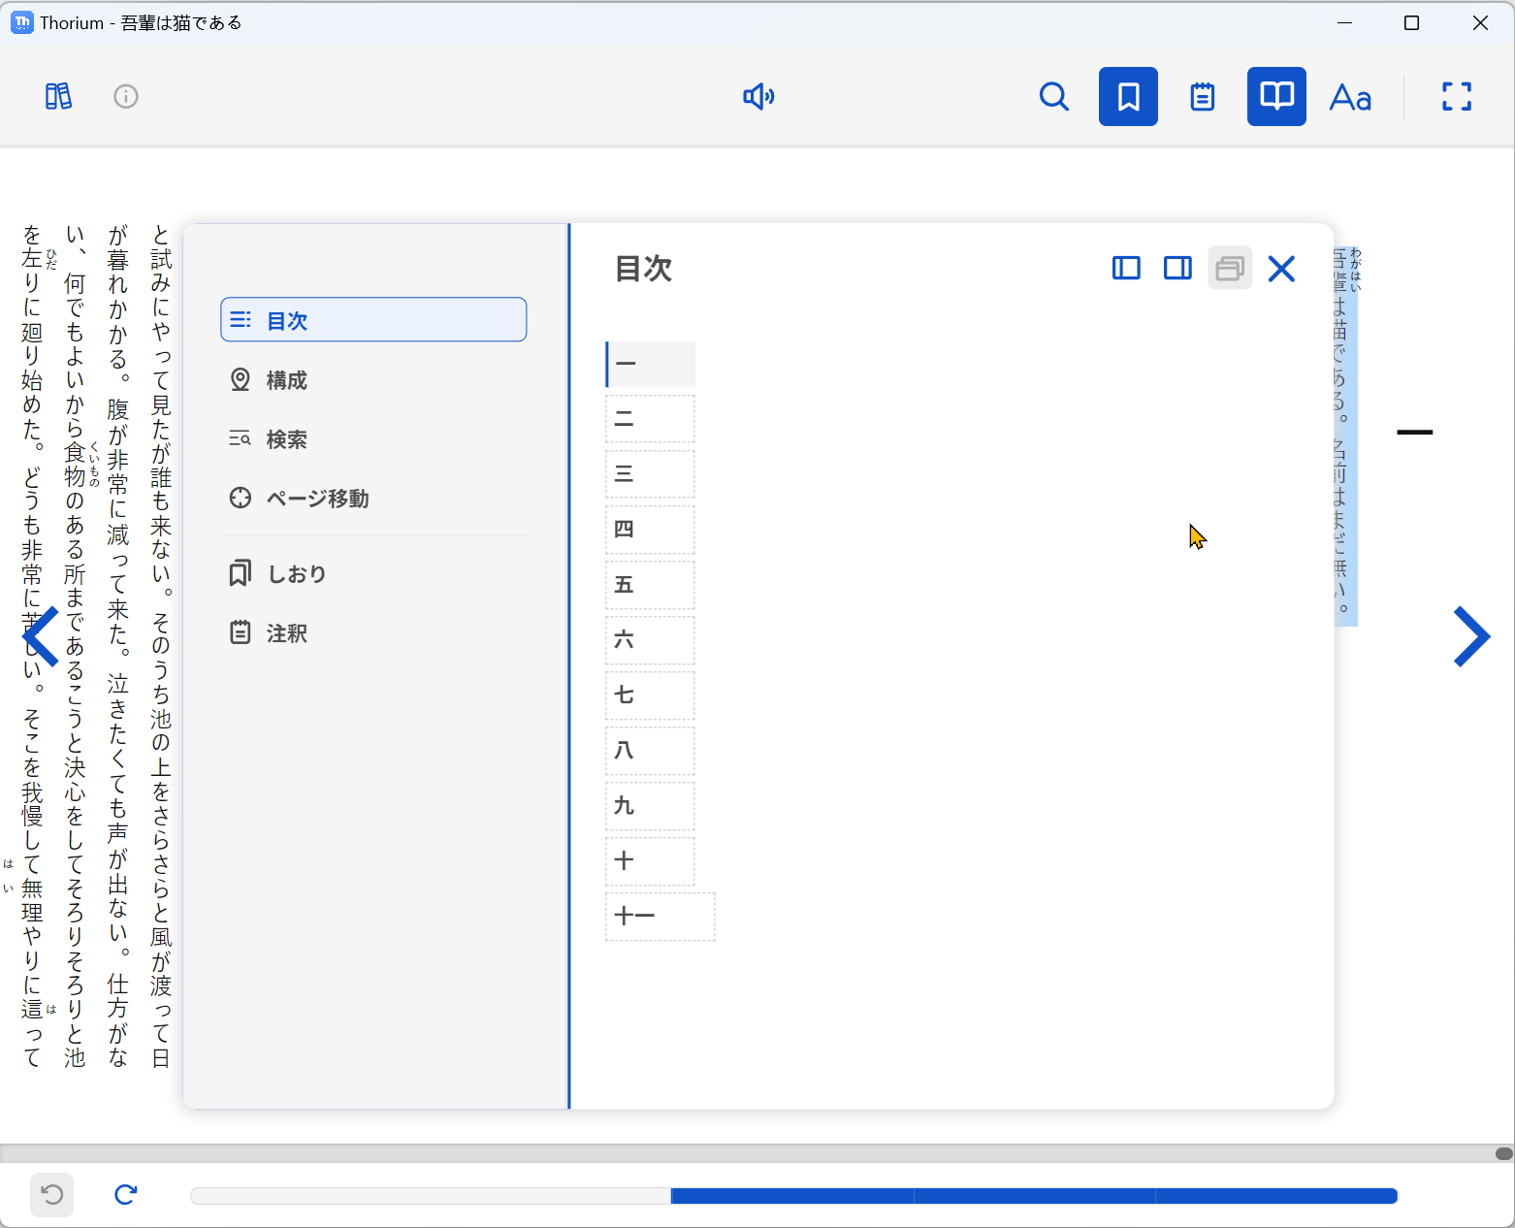Click the reading progress bar
The image size is (1515, 1228).
(794, 1196)
